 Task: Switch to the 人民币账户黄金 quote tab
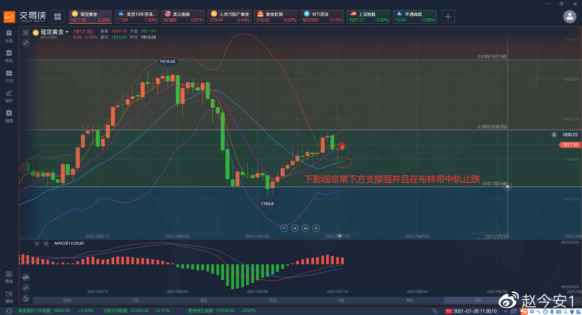(229, 17)
